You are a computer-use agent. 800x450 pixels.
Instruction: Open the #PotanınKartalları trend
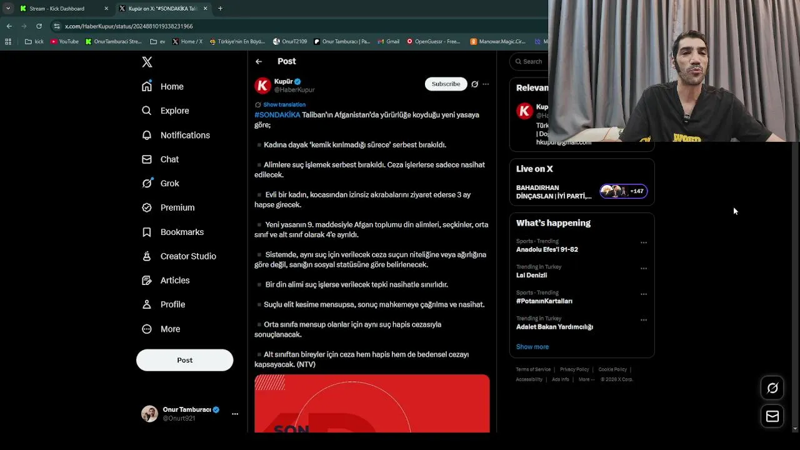tap(544, 301)
